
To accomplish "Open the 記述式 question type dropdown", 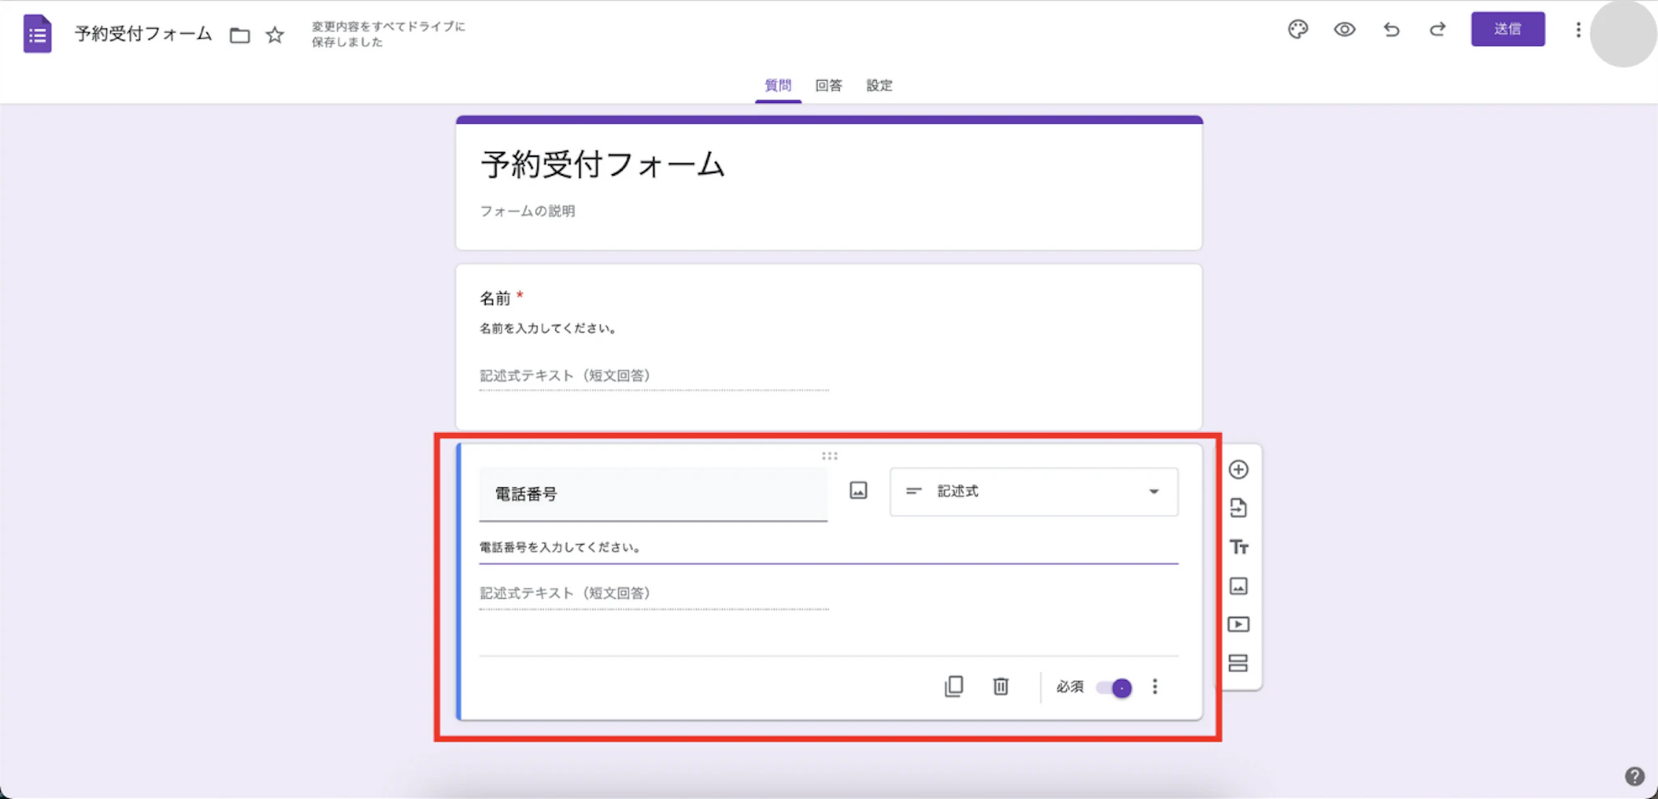I will 1033,491.
